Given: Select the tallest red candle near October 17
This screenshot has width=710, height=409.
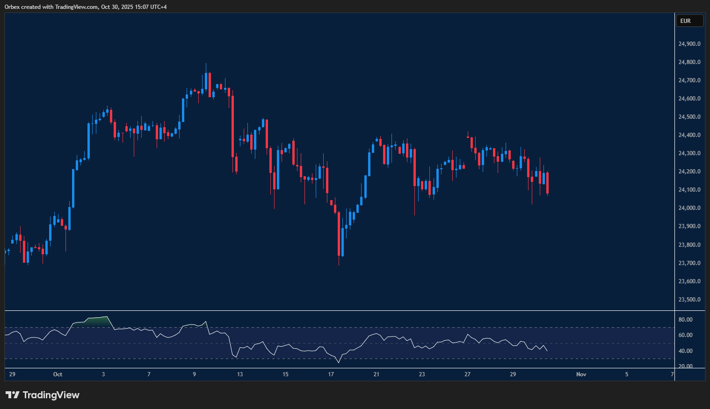Looking at the screenshot, I should [339, 234].
